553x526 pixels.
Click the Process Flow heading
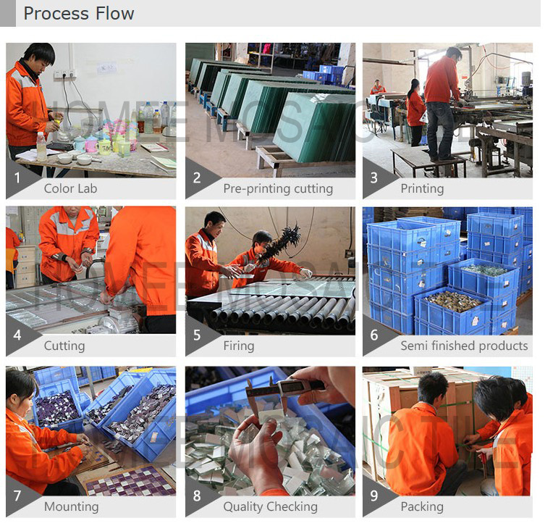pos(79,14)
